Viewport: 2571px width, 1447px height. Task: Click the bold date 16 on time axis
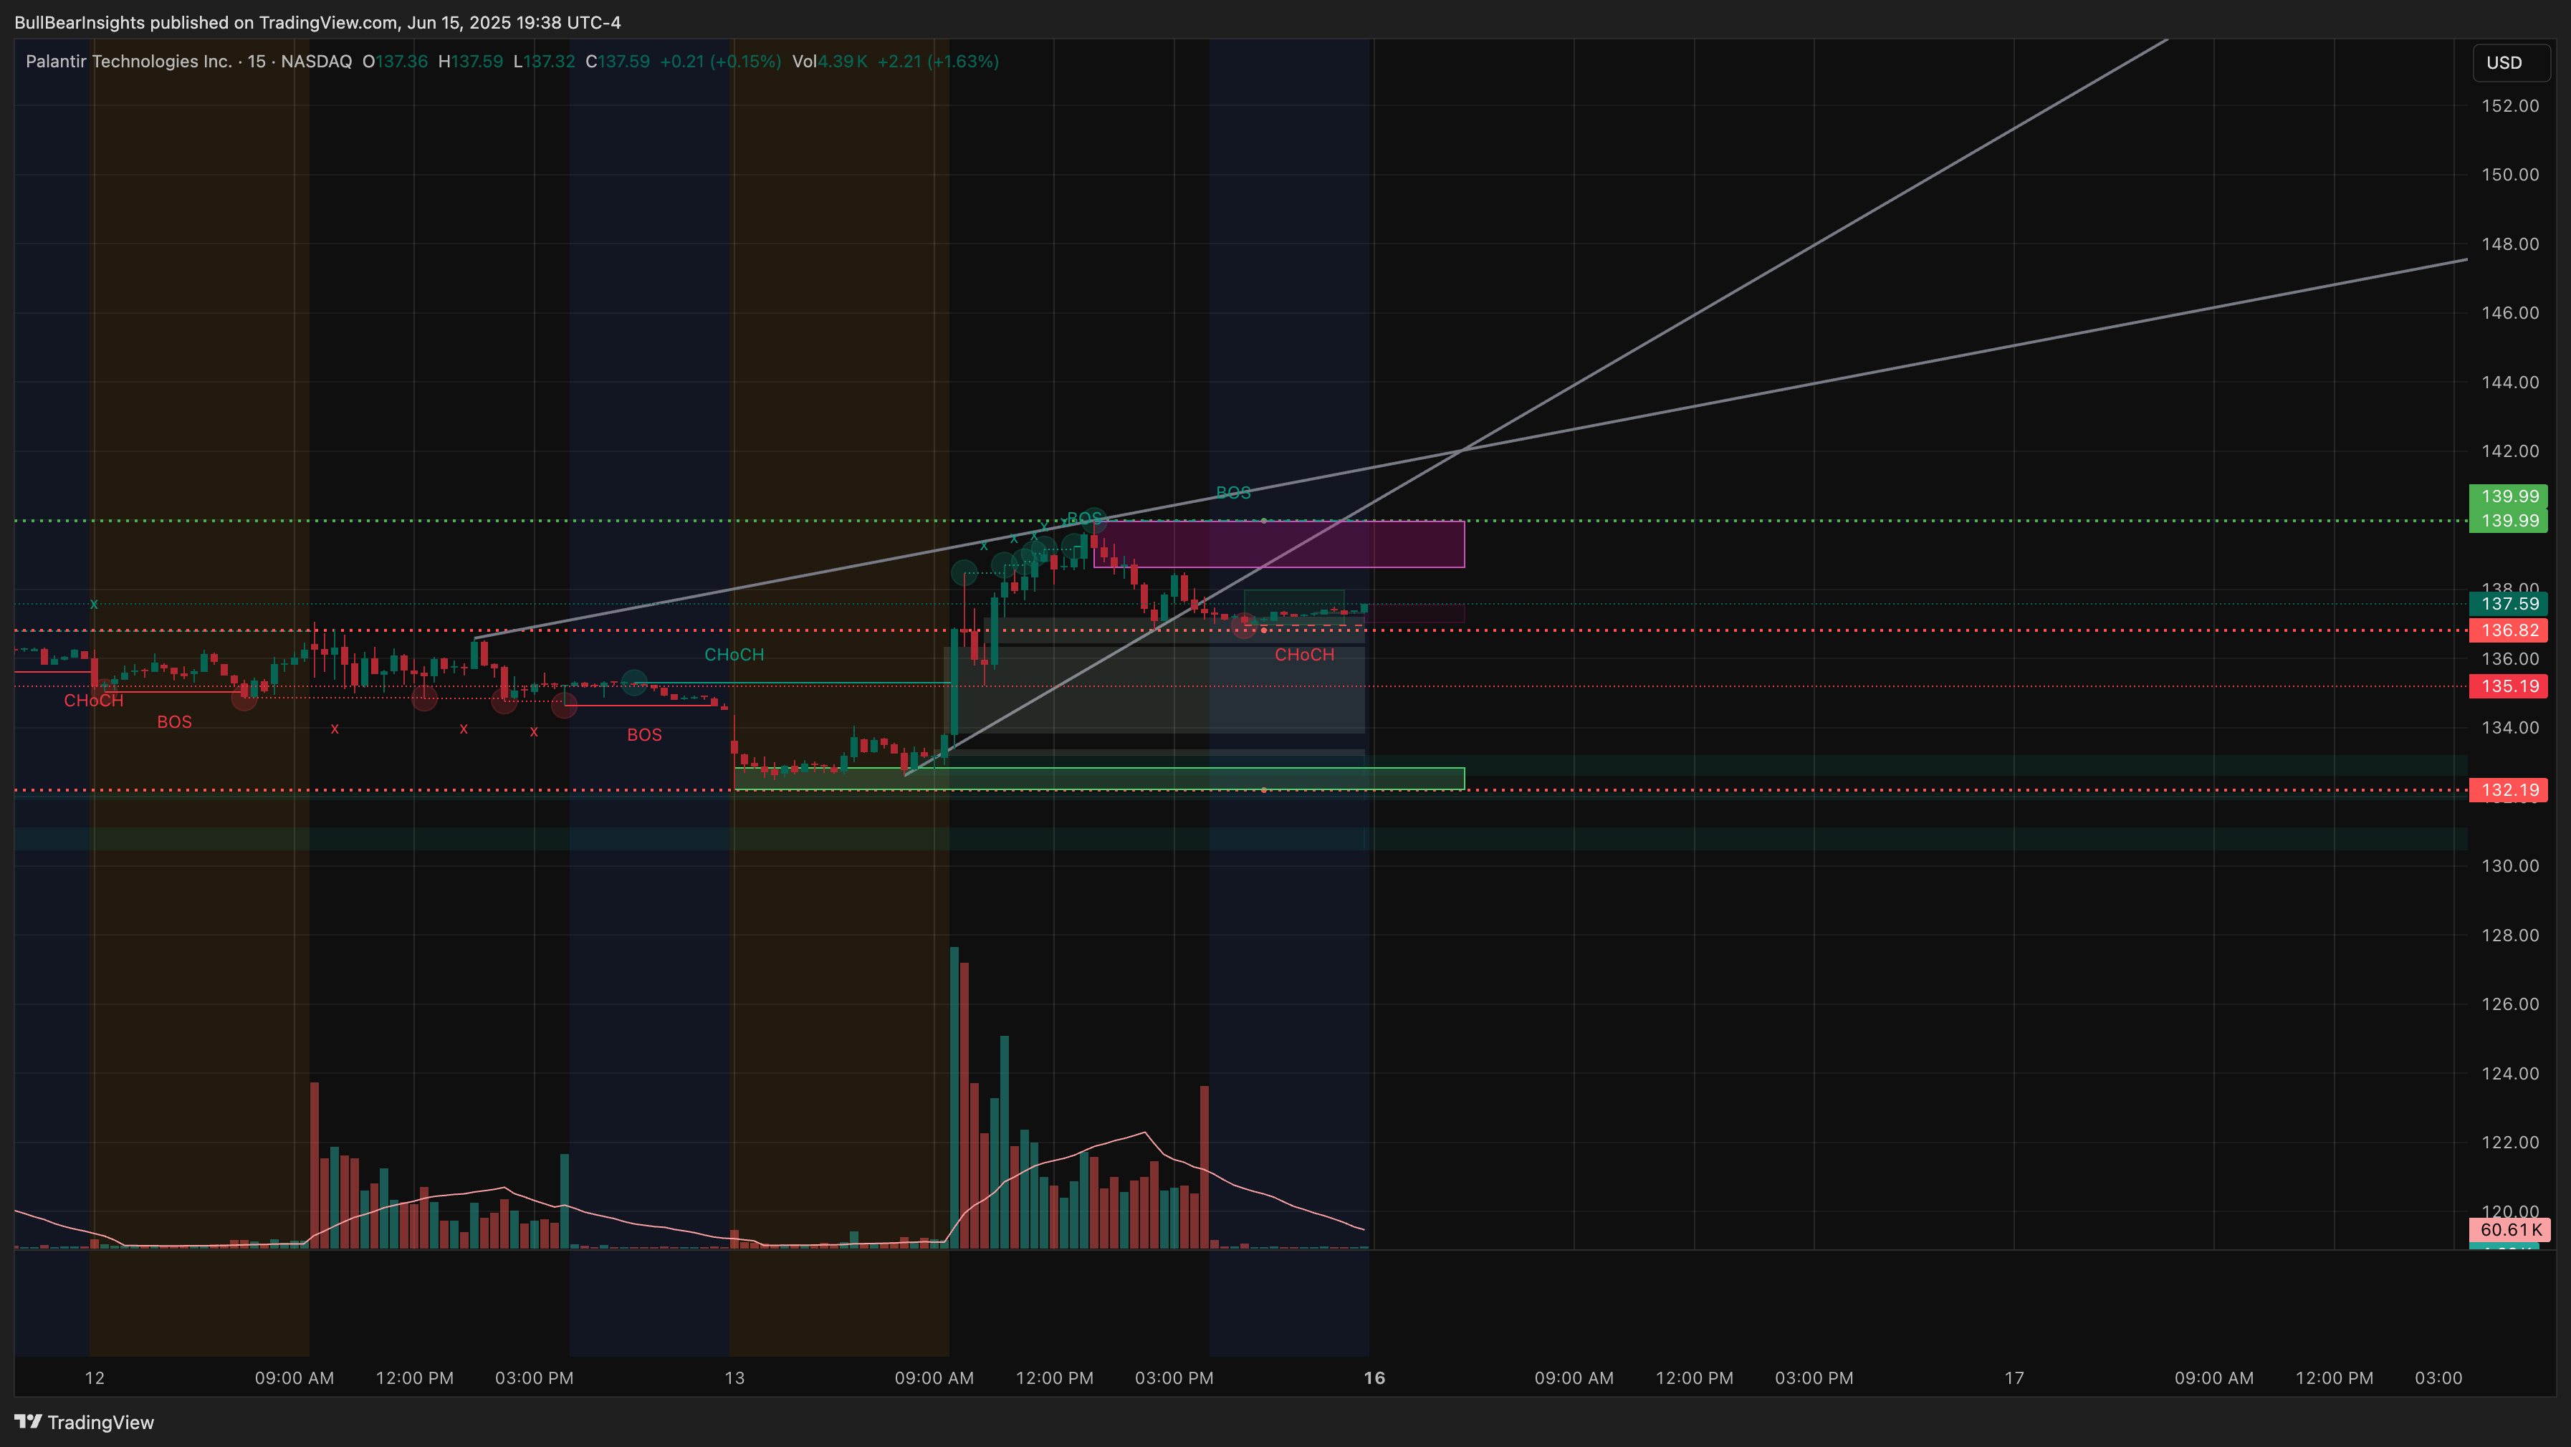1374,1378
